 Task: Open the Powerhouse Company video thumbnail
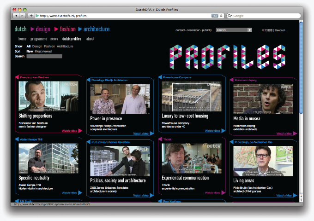coord(192,96)
